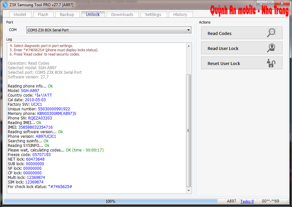292x207 pixels.
Task: Click the Freeze code 05707193
Action: tap(42, 154)
